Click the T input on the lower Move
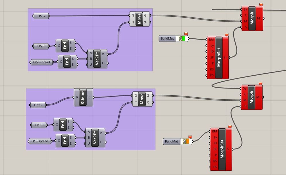The image size is (286, 175). pyautogui.click(x=136, y=103)
